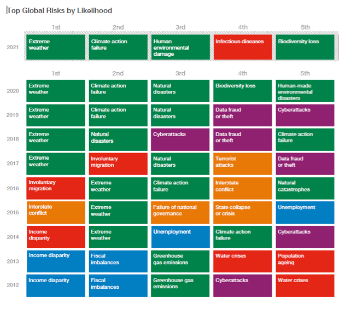
Task: Click the State collapse or crisis cell
Action: 242,212
